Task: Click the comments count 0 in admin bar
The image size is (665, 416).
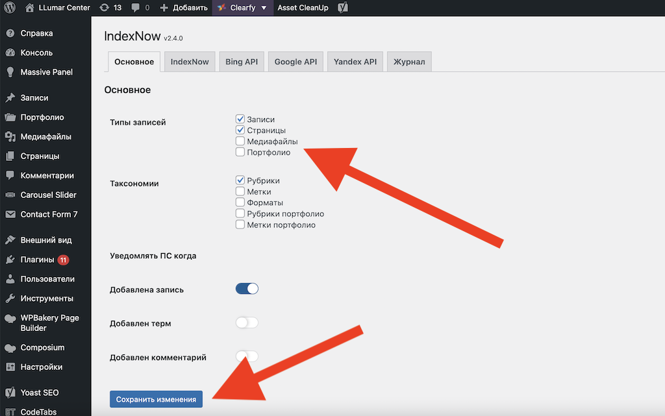Action: 147,8
